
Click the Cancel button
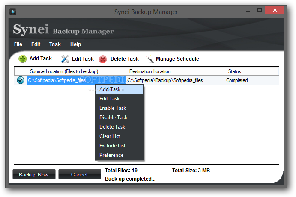tap(80, 174)
